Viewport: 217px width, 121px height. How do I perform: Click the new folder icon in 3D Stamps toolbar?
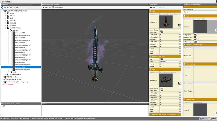[x=8, y=8]
